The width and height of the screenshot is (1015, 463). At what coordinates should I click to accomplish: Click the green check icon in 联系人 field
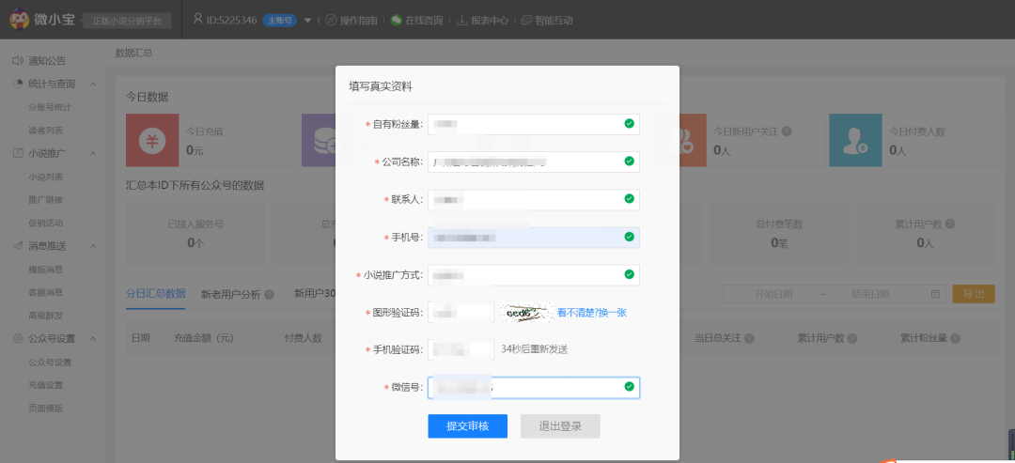tap(629, 198)
